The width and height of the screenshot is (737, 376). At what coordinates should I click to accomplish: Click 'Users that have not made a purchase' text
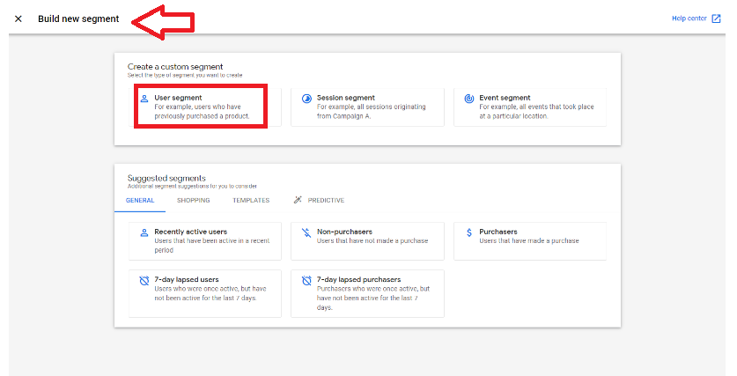click(x=372, y=240)
